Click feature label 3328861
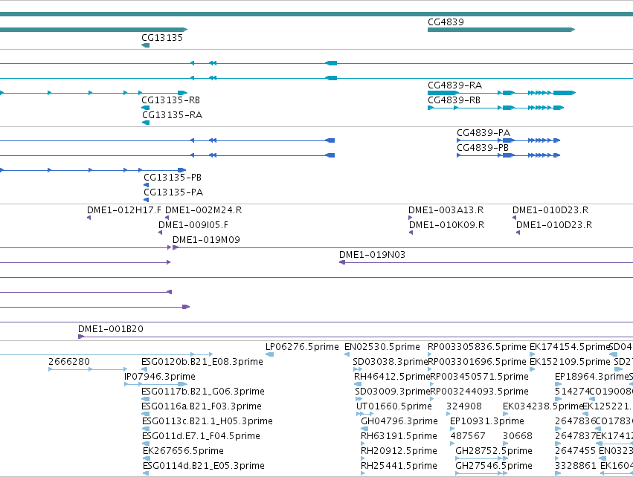633x477 pixels. tap(575, 466)
